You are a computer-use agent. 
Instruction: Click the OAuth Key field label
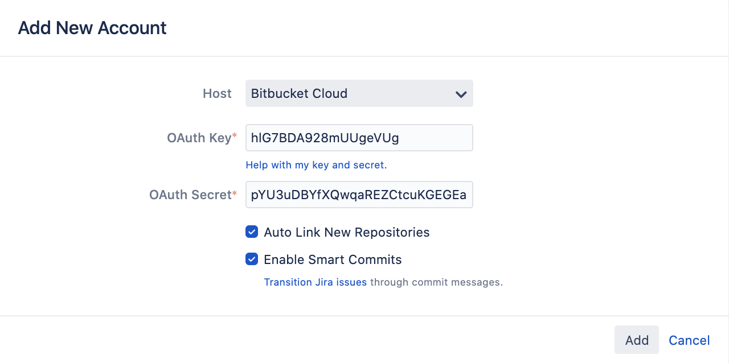pyautogui.click(x=199, y=138)
